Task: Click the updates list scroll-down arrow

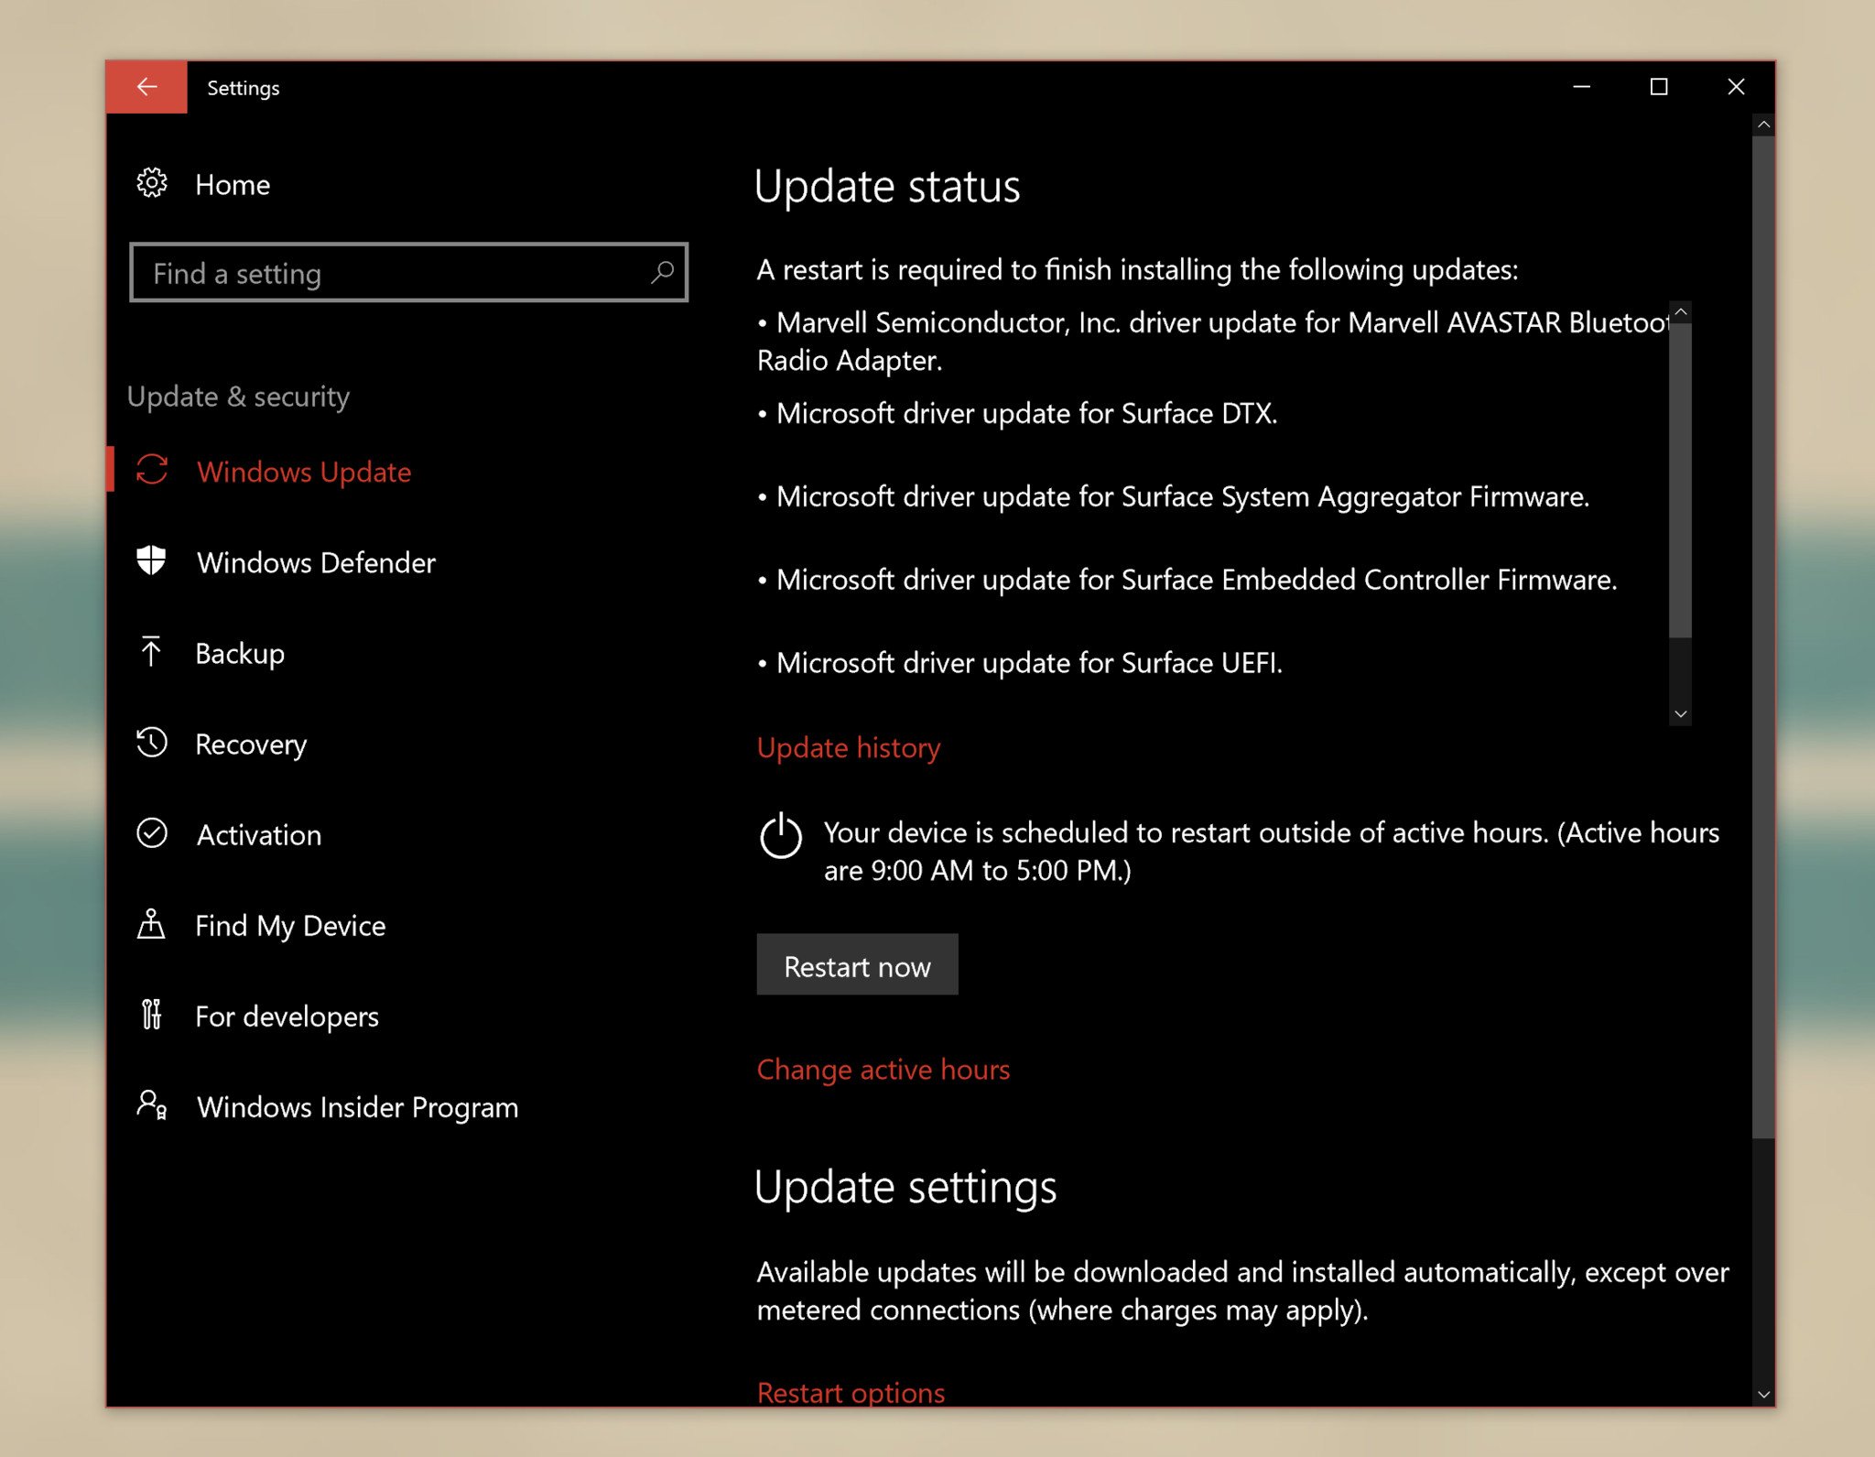Action: coord(1680,713)
